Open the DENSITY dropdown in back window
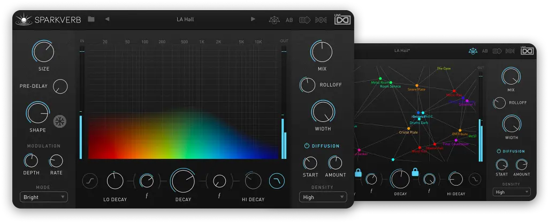 click(x=512, y=192)
